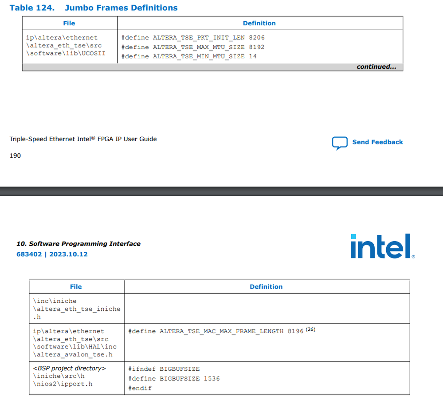Click the Table 124 Jumbo Frames Definitions title

(94, 8)
